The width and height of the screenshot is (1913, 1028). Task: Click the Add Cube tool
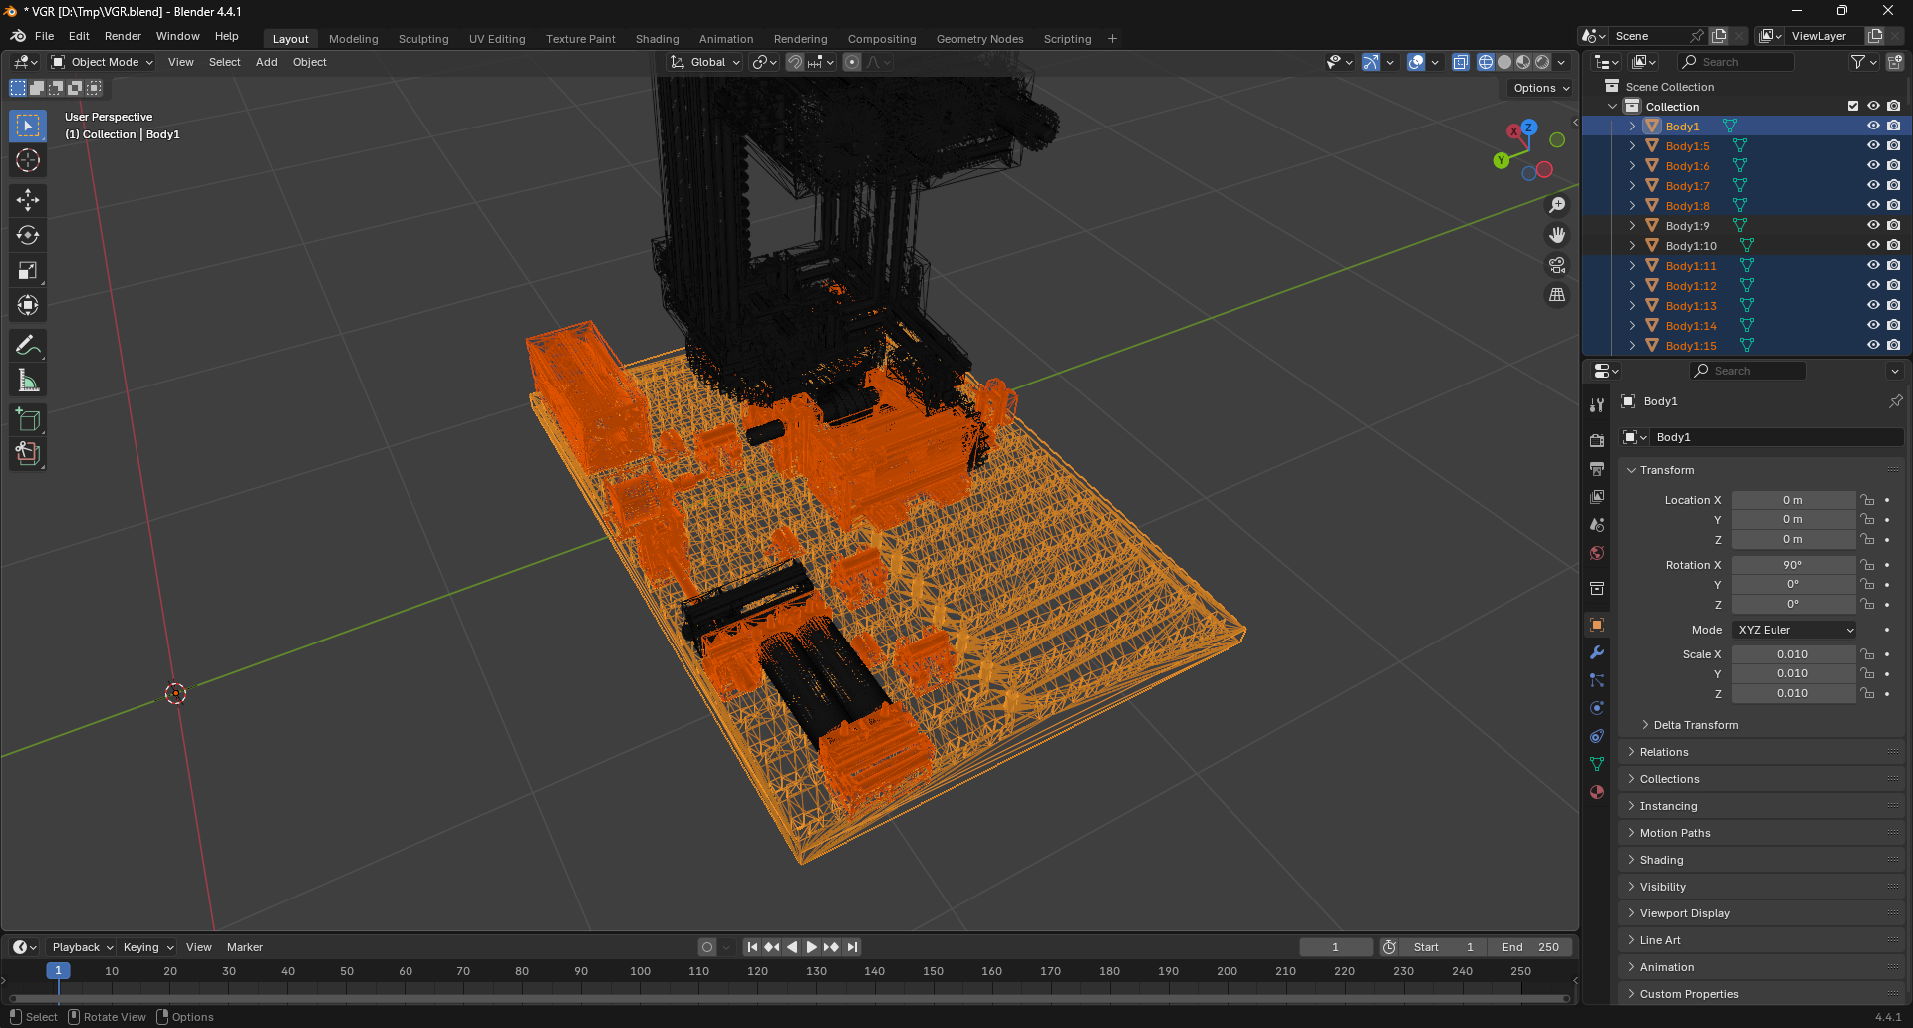click(x=28, y=419)
